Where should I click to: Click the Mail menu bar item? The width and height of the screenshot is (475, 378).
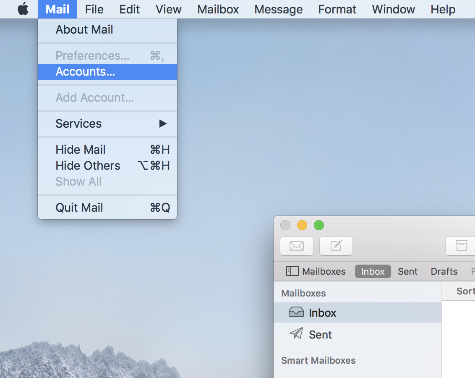tap(57, 9)
